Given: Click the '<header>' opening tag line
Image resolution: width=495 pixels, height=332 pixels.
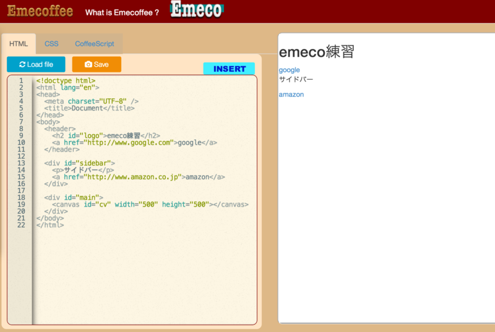Looking at the screenshot, I should (60, 129).
